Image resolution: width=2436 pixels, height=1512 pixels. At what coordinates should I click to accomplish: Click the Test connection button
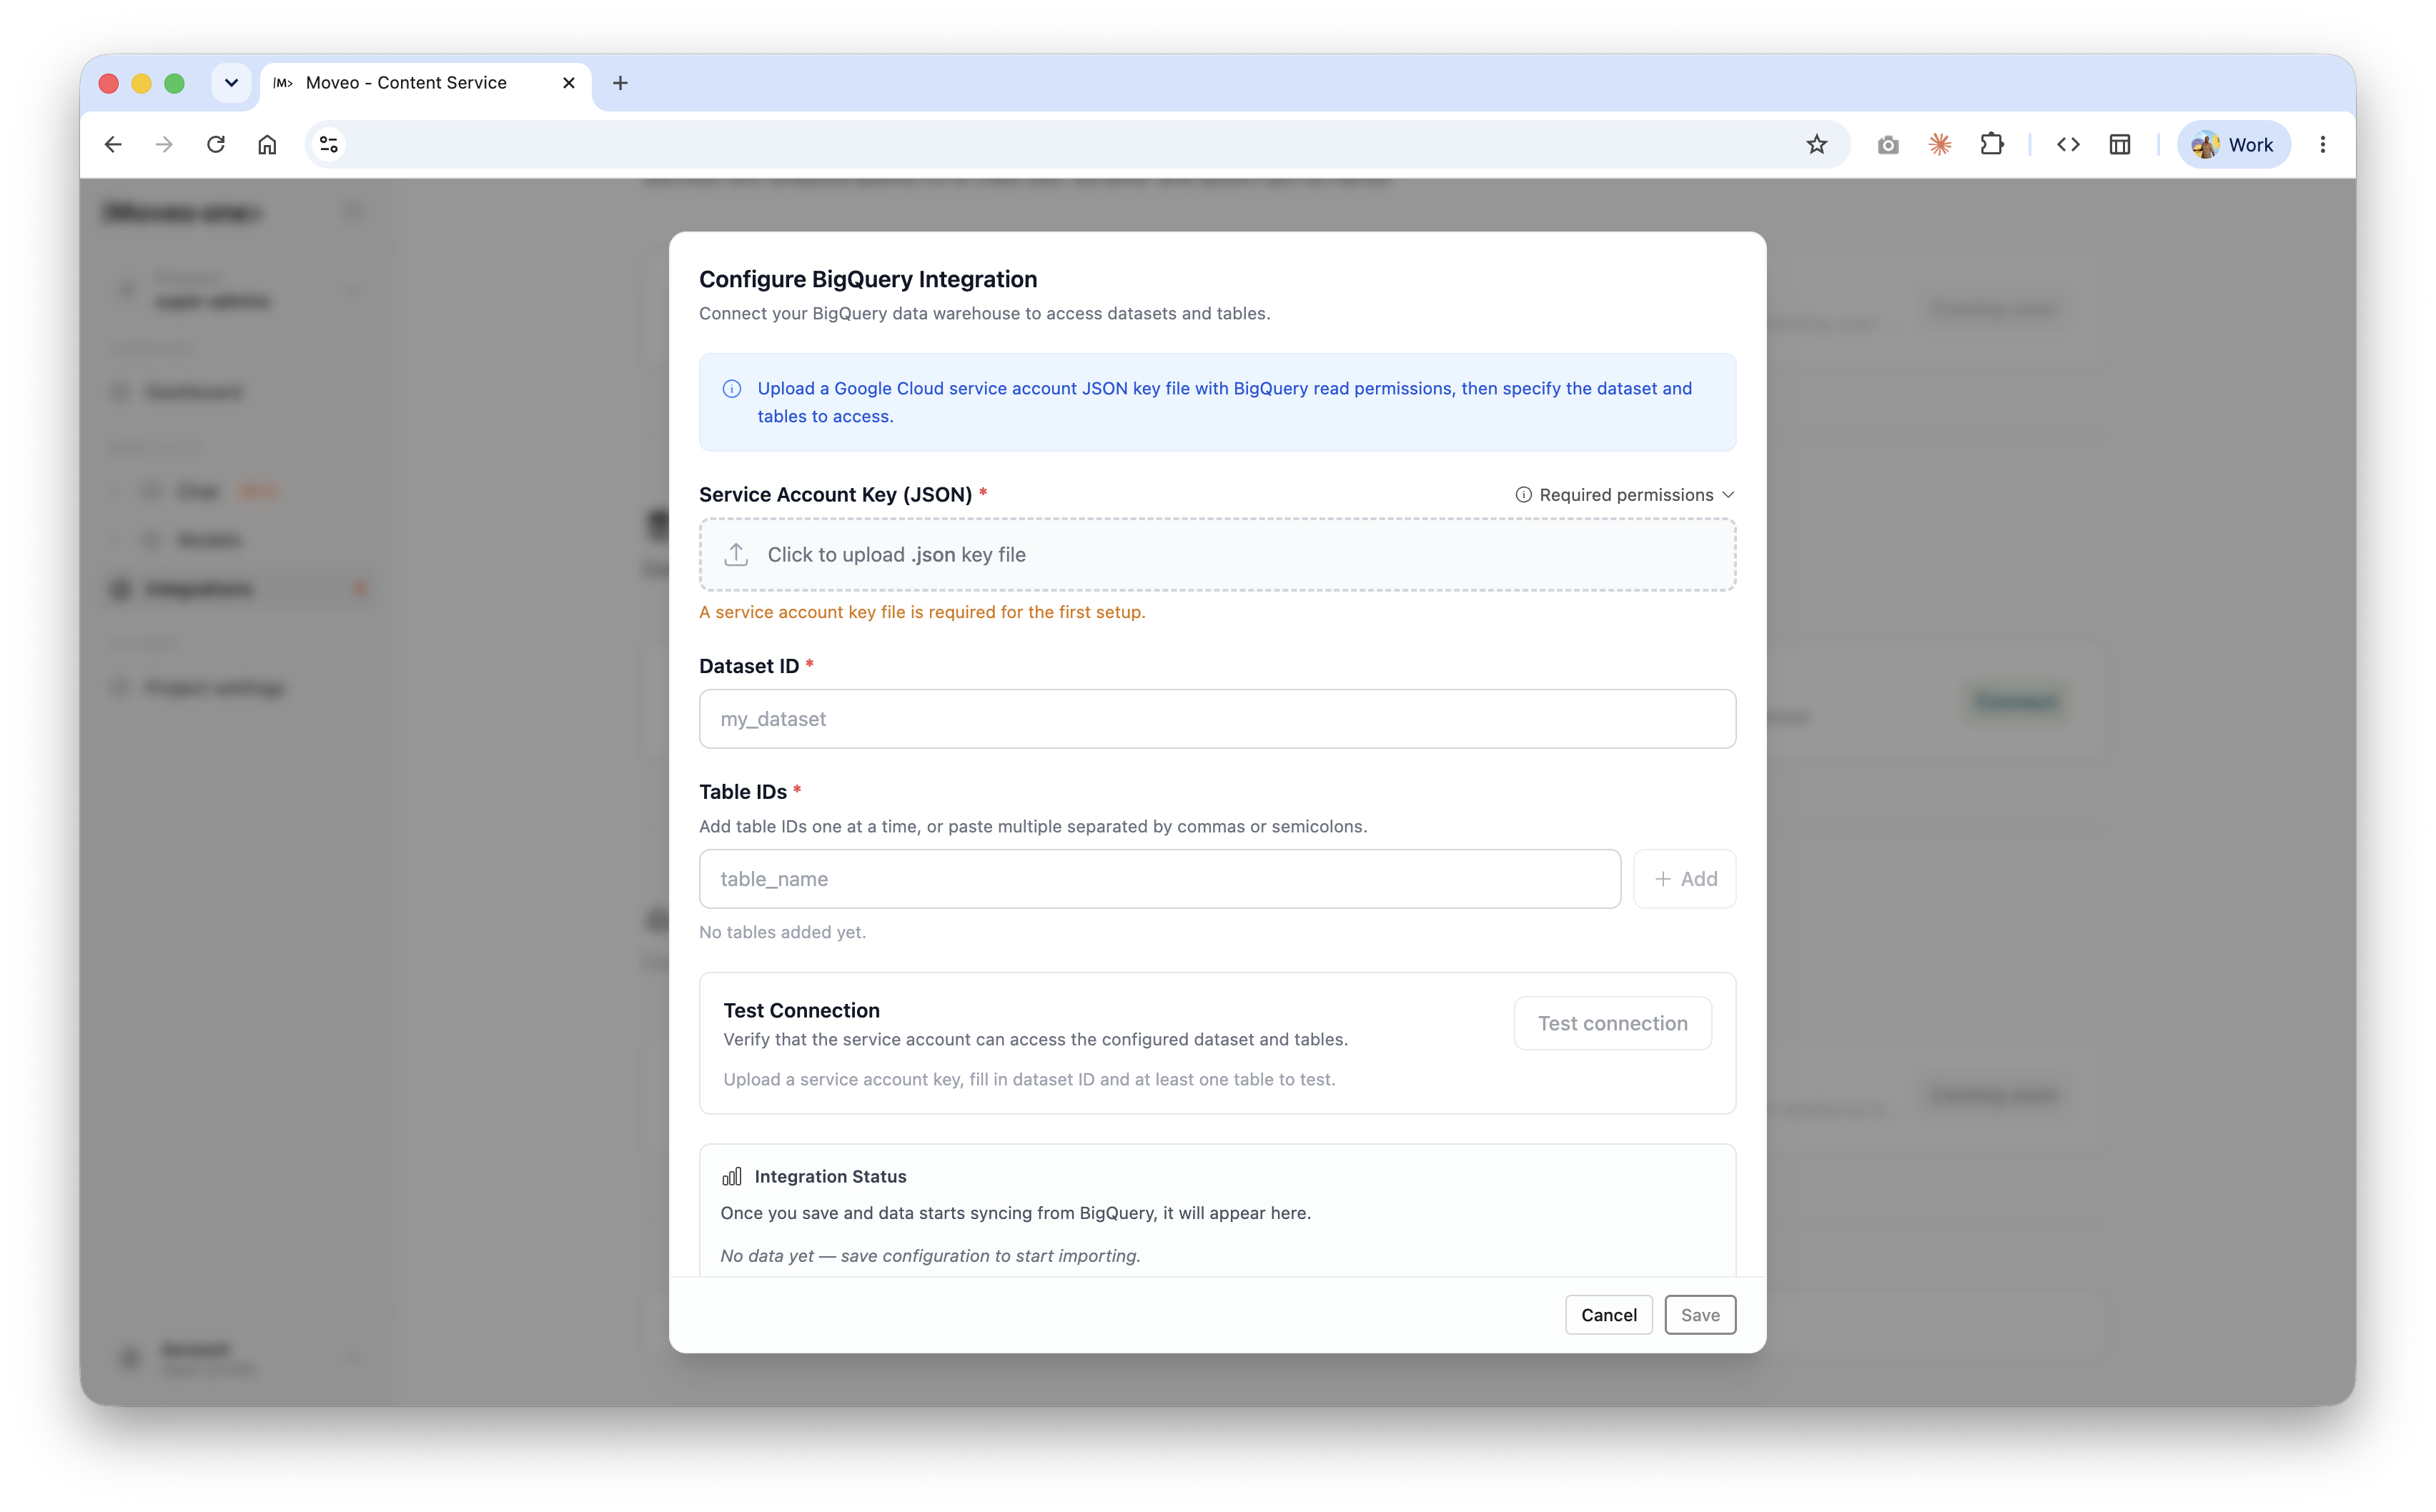1612,1023
